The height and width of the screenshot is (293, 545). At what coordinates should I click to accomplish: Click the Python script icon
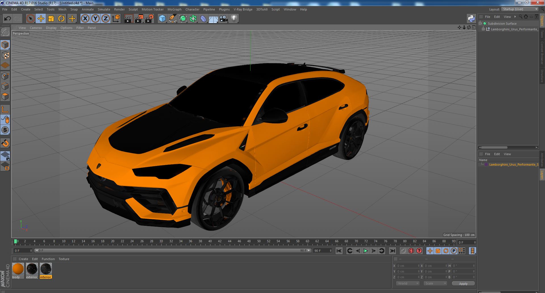click(471, 19)
